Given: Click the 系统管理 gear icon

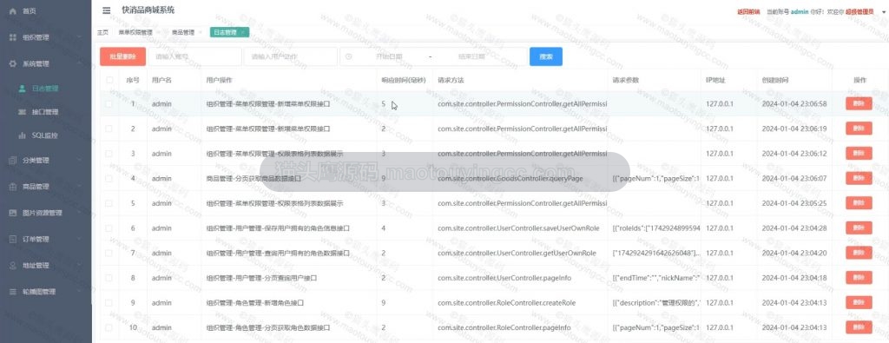Looking at the screenshot, I should [x=12, y=64].
